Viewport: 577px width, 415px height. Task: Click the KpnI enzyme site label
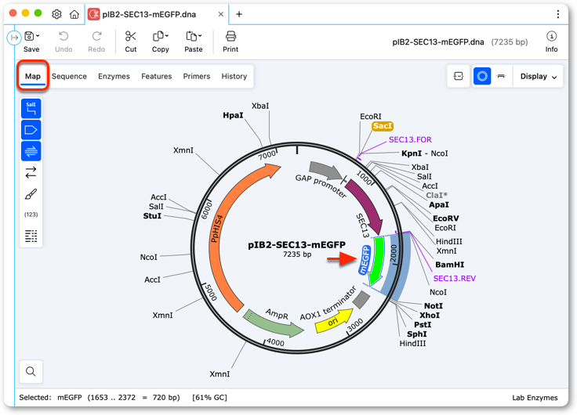tap(412, 153)
